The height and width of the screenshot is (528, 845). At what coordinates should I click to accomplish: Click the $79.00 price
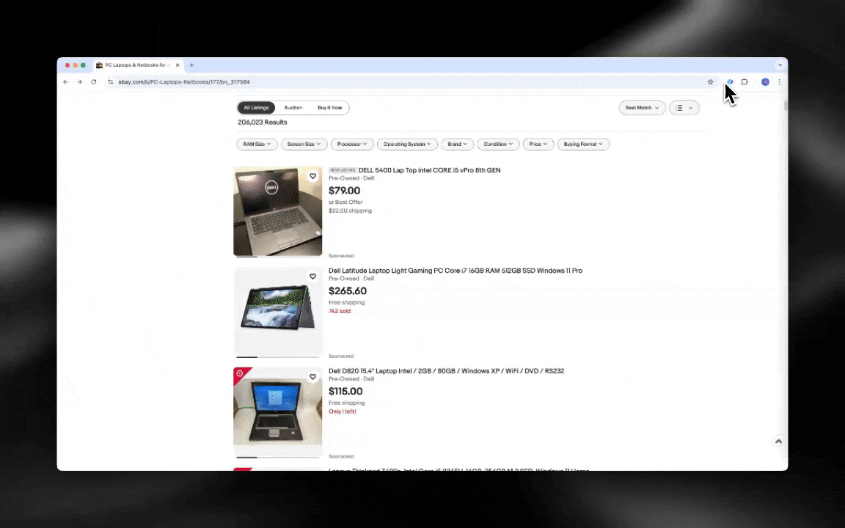coord(344,191)
